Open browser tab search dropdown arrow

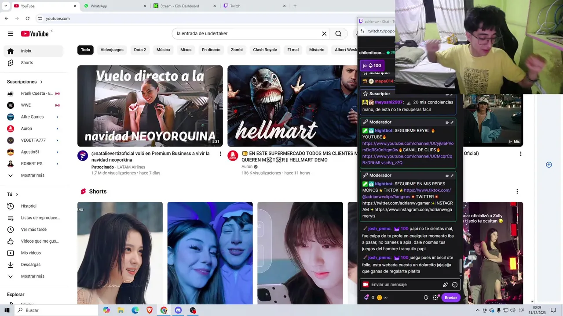[6, 6]
